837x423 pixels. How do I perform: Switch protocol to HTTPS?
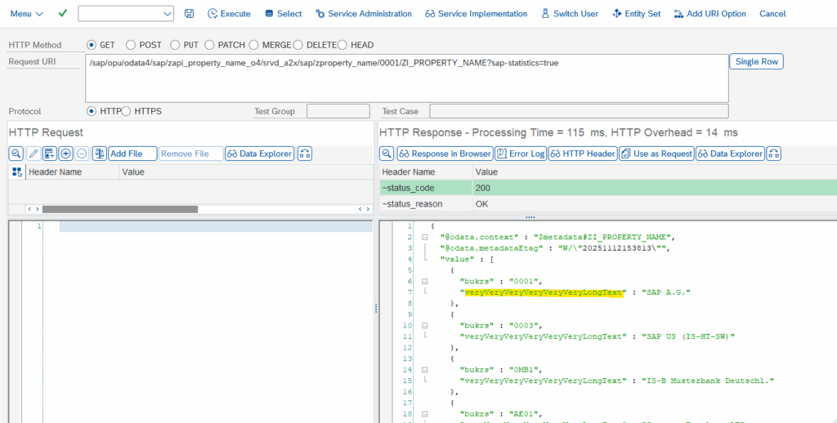point(126,111)
